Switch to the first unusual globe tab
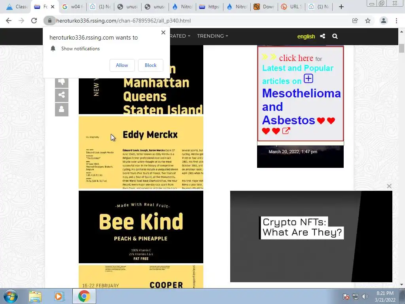The width and height of the screenshot is (405, 304). coord(128,7)
